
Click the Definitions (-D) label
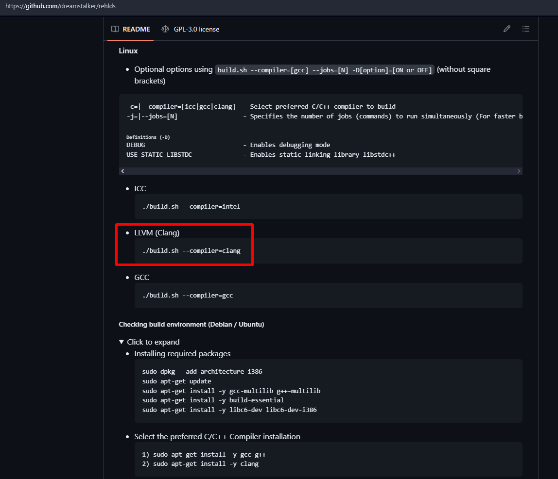tap(148, 137)
